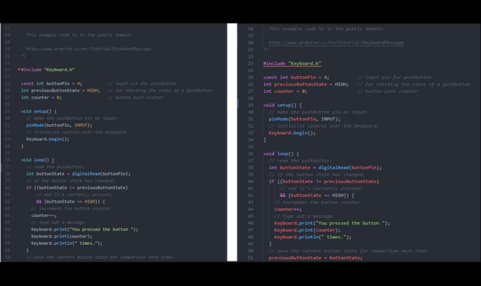Click '// save the current button state' comment in left pane

tap(100, 257)
